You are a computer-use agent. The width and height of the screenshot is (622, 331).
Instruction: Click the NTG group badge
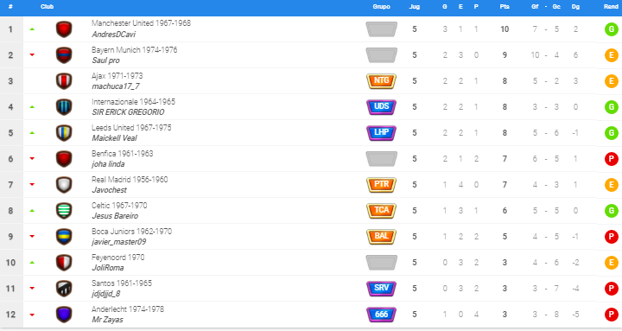[381, 81]
